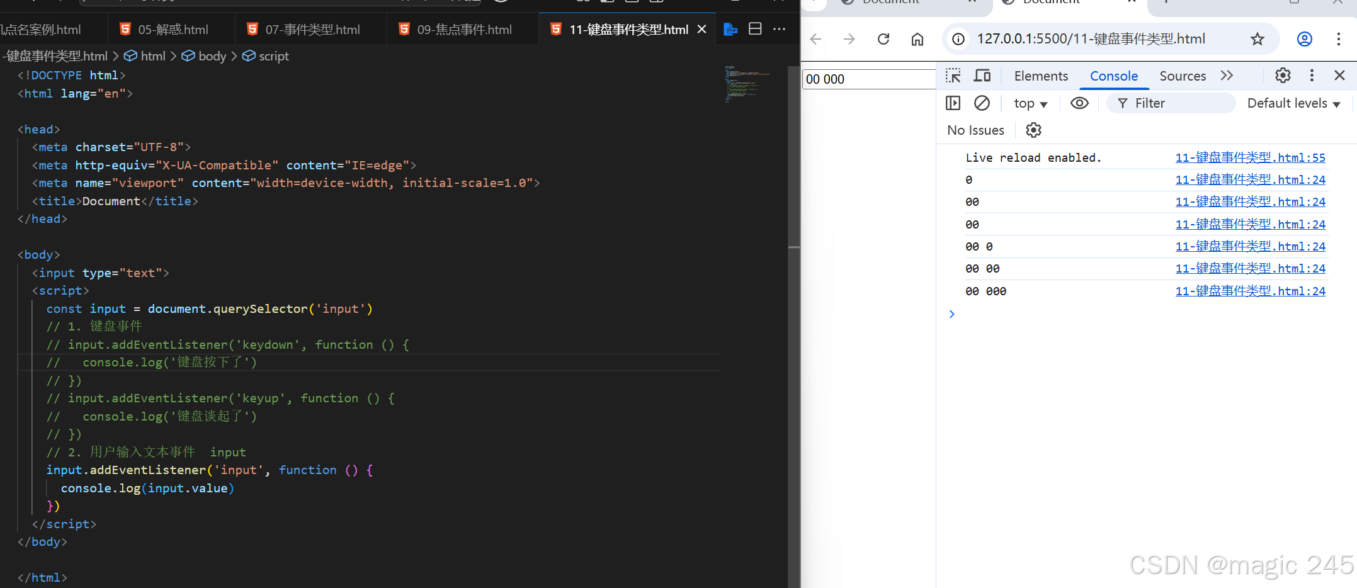Open source link for log '0'
The width and height of the screenshot is (1357, 588).
coord(1250,179)
